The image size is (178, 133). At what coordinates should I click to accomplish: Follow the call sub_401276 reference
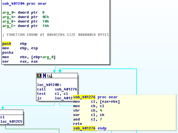(x=66, y=89)
